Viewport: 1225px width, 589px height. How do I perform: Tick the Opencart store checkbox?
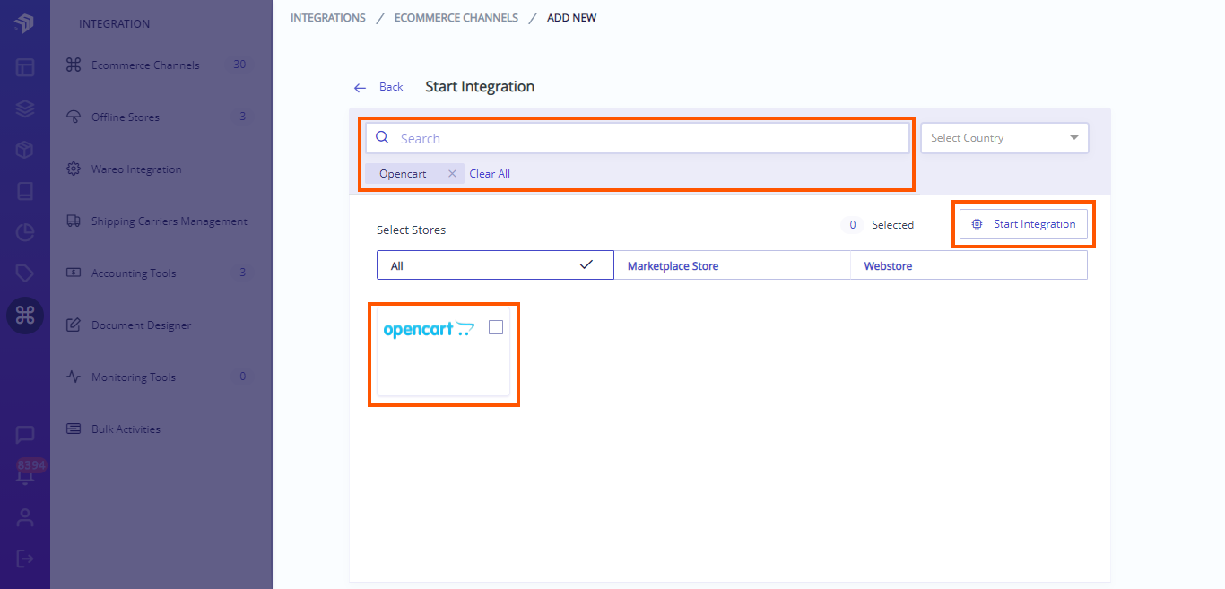point(496,328)
